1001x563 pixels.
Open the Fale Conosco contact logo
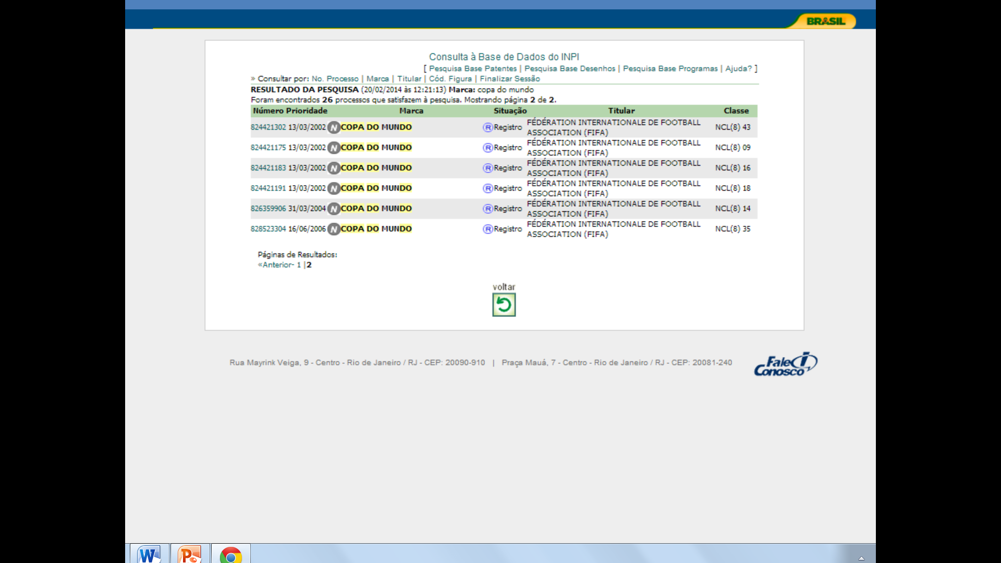click(x=785, y=364)
